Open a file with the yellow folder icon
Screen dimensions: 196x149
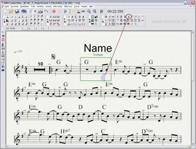(11, 11)
